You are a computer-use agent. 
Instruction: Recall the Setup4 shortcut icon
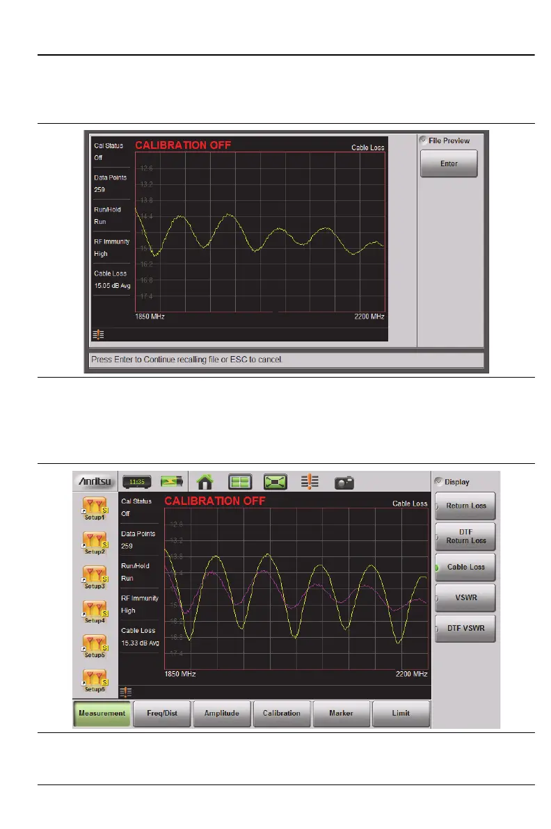pyautogui.click(x=95, y=612)
